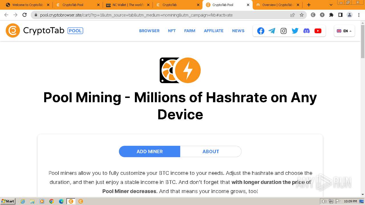The height and width of the screenshot is (205, 365).
Task: Click the taskbar clock showing 10:09 PM
Action: tap(350, 201)
